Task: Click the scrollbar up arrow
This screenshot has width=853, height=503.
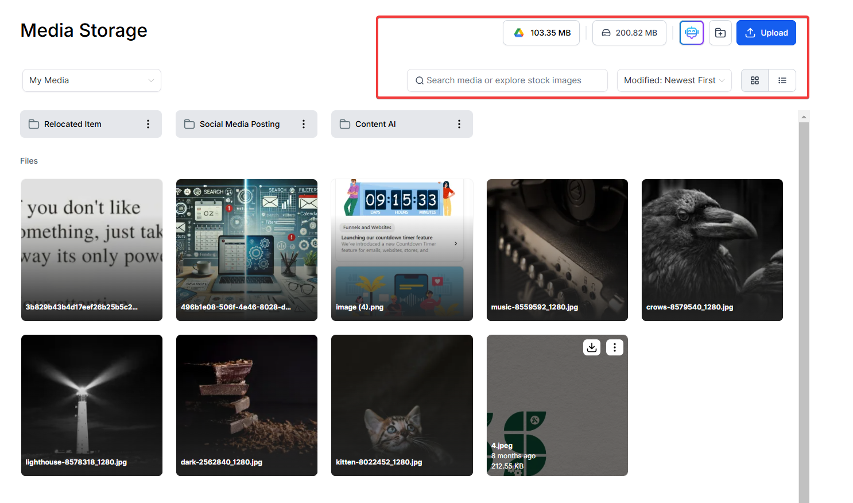Action: pyautogui.click(x=804, y=117)
